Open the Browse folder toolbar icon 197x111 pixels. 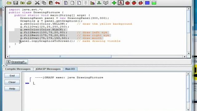click(x=22, y=3)
